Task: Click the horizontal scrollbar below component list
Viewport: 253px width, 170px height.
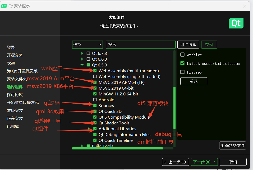Action: (117, 148)
